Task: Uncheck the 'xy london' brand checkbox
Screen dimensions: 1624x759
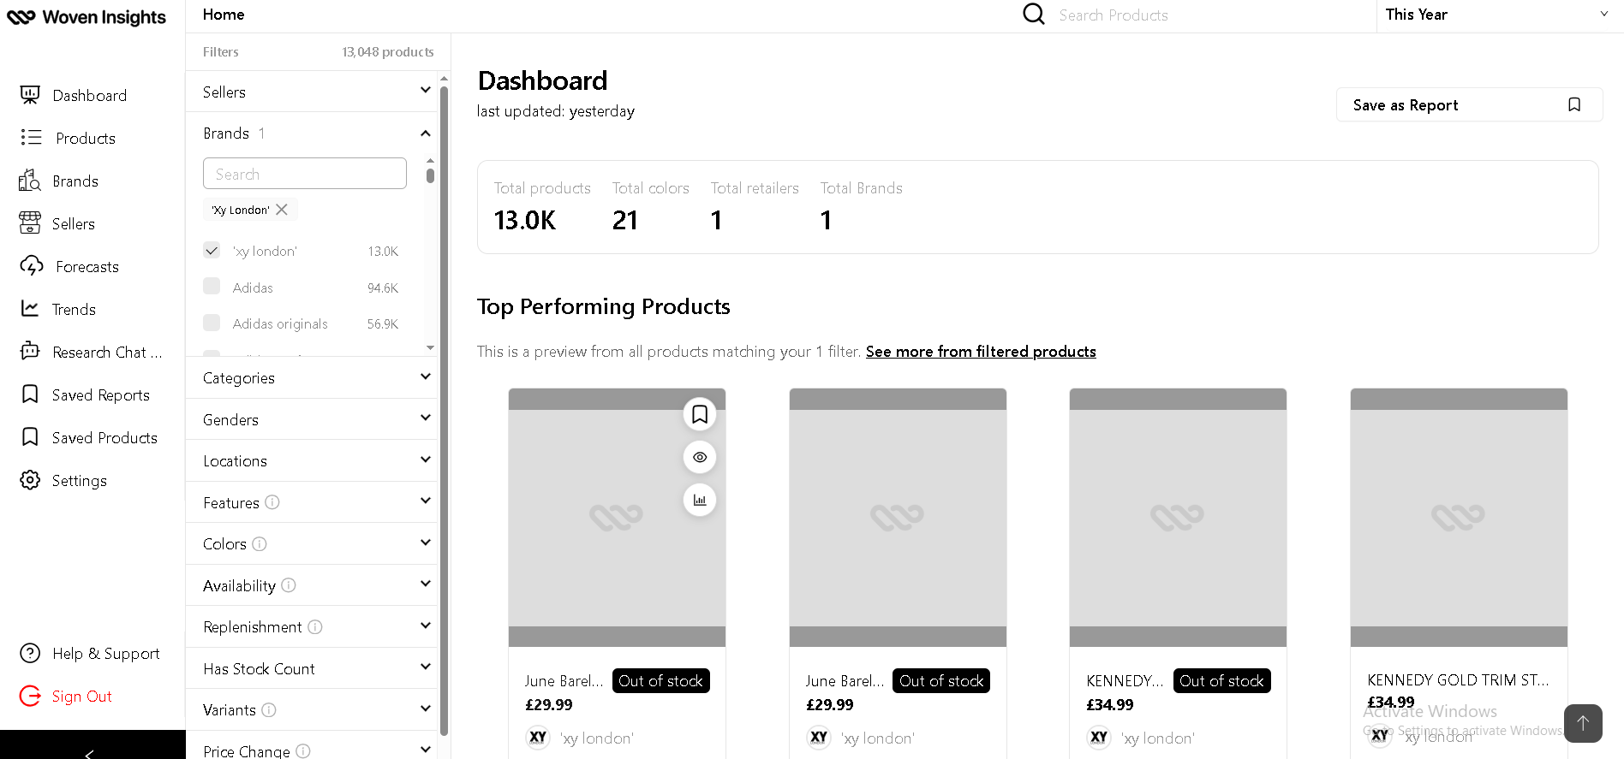Action: (x=212, y=251)
